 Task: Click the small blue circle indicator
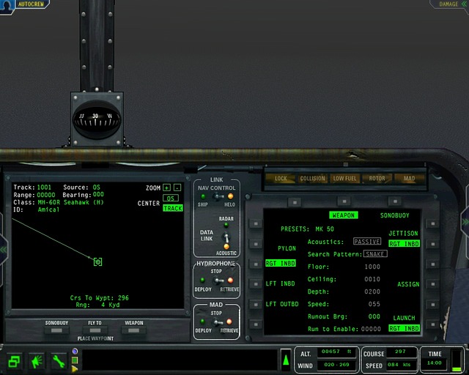(x=75, y=351)
